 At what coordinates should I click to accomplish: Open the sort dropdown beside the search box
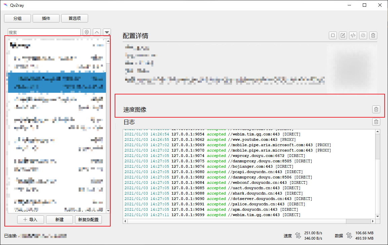click(107, 32)
